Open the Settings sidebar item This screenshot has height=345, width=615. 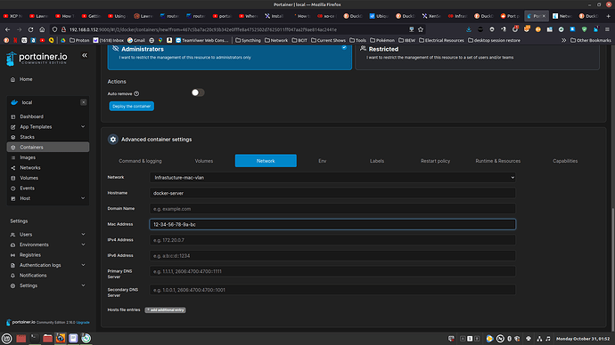pos(29,285)
